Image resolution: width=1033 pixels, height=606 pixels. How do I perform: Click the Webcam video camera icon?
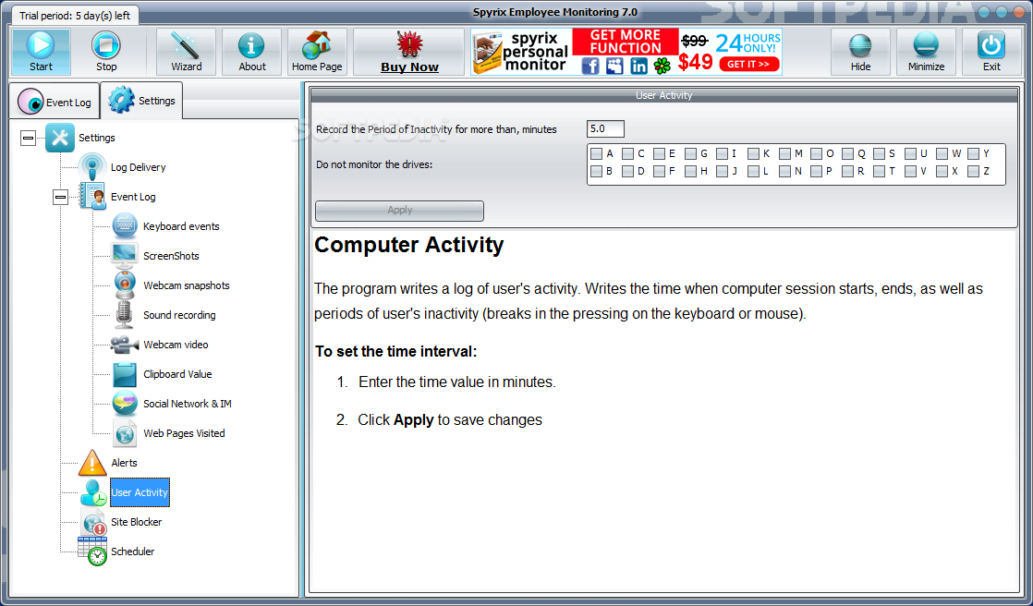[125, 345]
